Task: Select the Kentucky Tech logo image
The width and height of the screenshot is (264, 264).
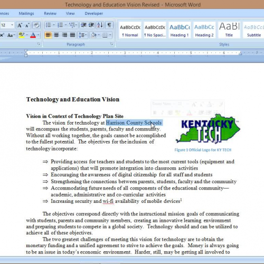Action: 208,129
